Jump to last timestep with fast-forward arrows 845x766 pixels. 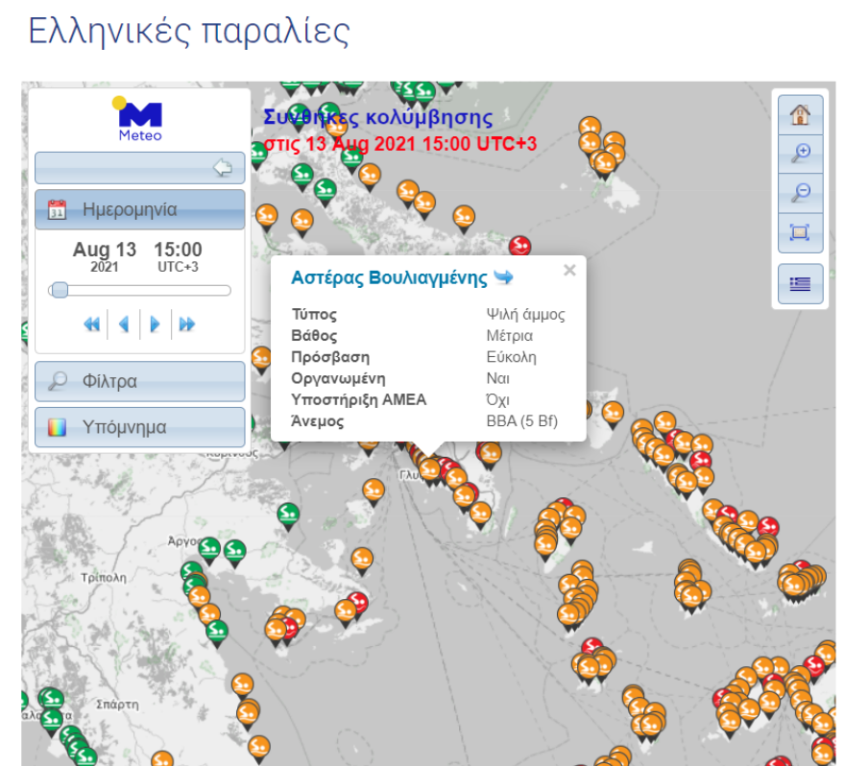(x=186, y=324)
